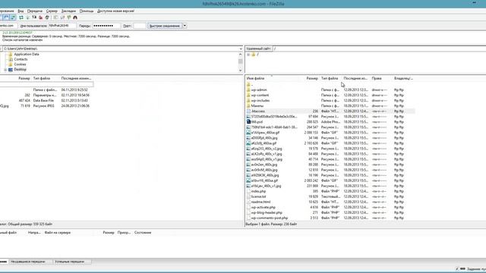This screenshot has width=486, height=273.
Task: Select the Макеты folder icon
Action: 248,106
